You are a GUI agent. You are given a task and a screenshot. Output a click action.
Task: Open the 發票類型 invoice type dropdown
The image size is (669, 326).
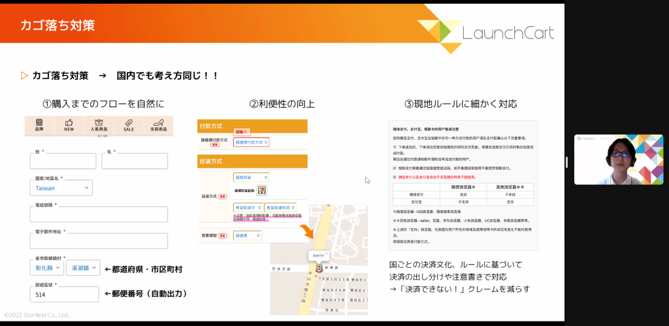[x=248, y=235]
